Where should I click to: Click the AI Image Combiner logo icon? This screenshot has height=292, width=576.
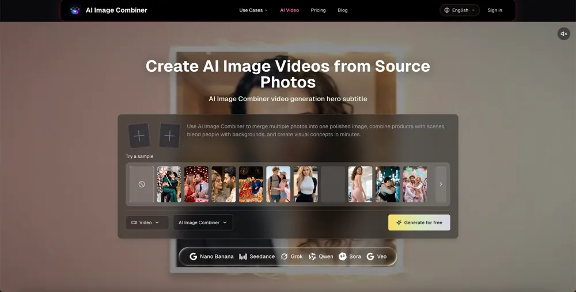pos(75,10)
